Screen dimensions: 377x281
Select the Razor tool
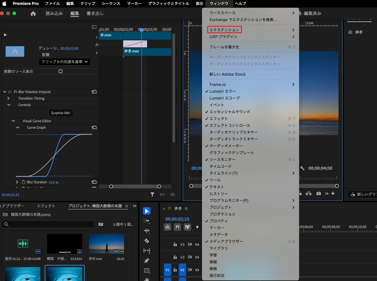point(147,241)
